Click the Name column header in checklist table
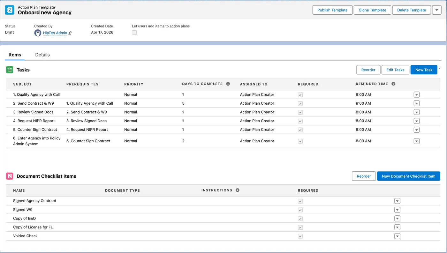Image resolution: width=447 pixels, height=253 pixels. tap(19, 190)
